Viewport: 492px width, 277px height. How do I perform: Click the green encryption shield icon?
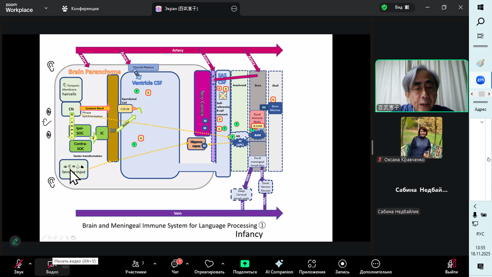pyautogui.click(x=384, y=8)
